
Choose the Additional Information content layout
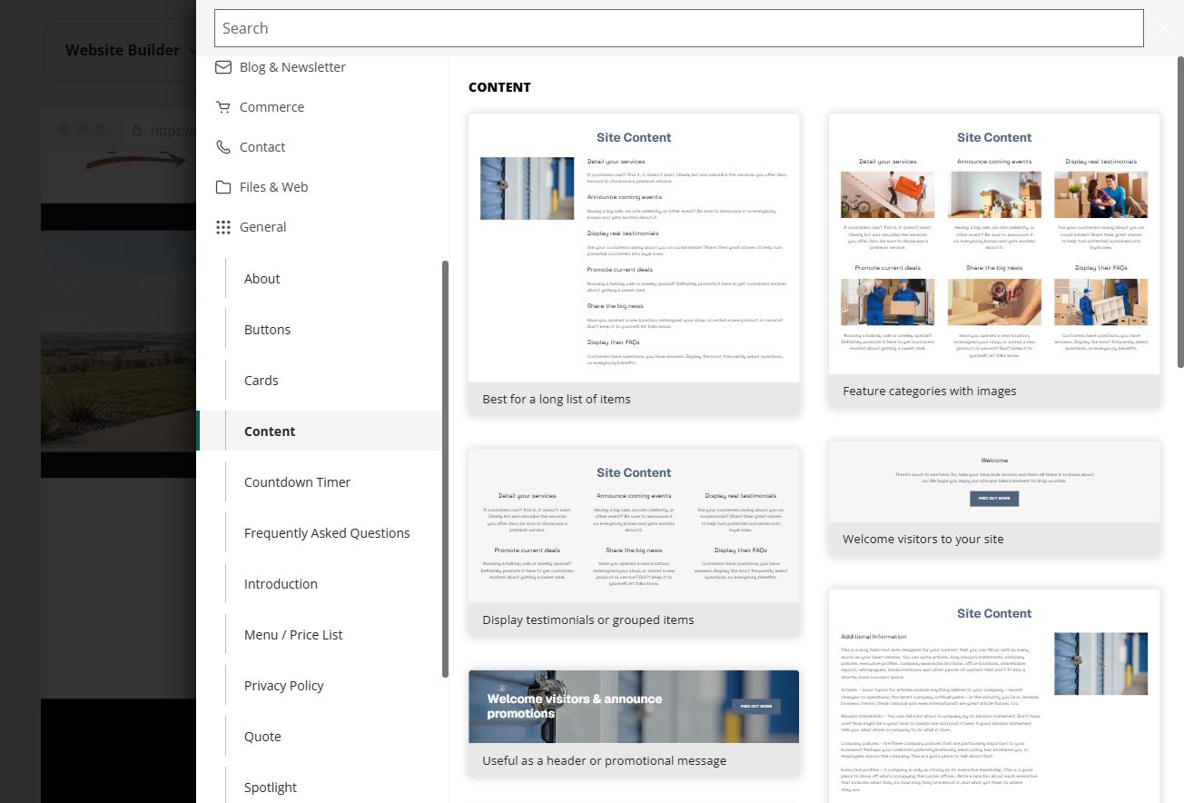pyautogui.click(x=994, y=696)
